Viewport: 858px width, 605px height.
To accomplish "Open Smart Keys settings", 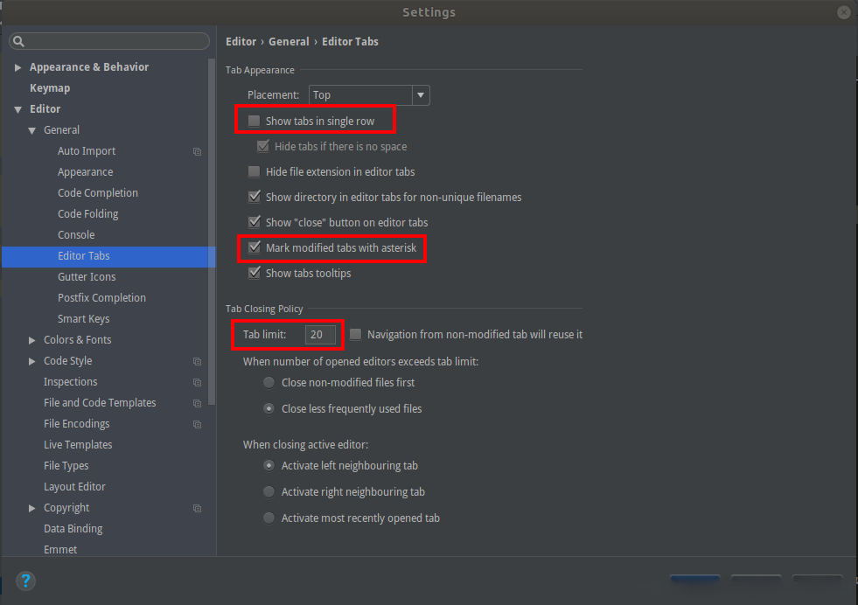I will [84, 319].
